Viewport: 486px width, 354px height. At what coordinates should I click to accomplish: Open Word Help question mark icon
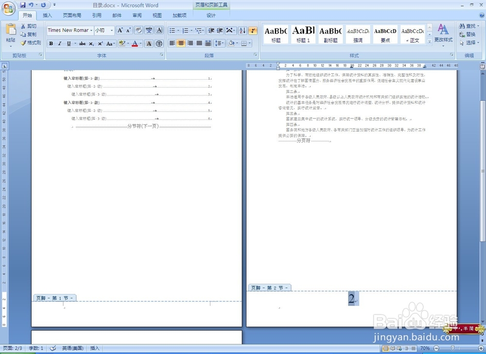pyautogui.click(x=482, y=15)
